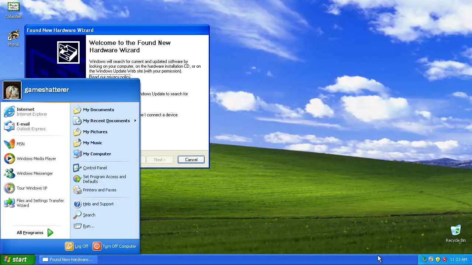Click the red shield Security Center tray icon

coord(444,259)
